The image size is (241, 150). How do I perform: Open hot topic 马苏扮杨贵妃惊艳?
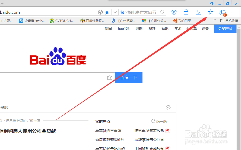tap(110, 148)
